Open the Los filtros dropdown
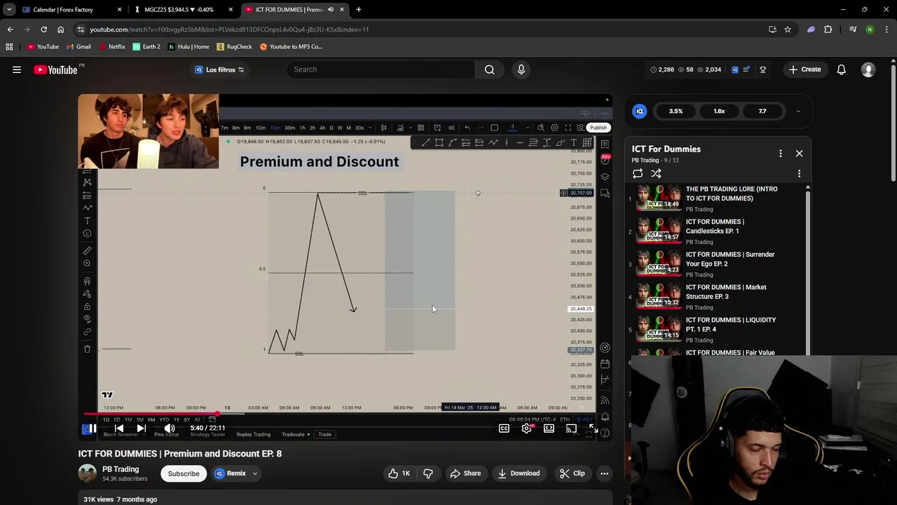 (x=219, y=69)
